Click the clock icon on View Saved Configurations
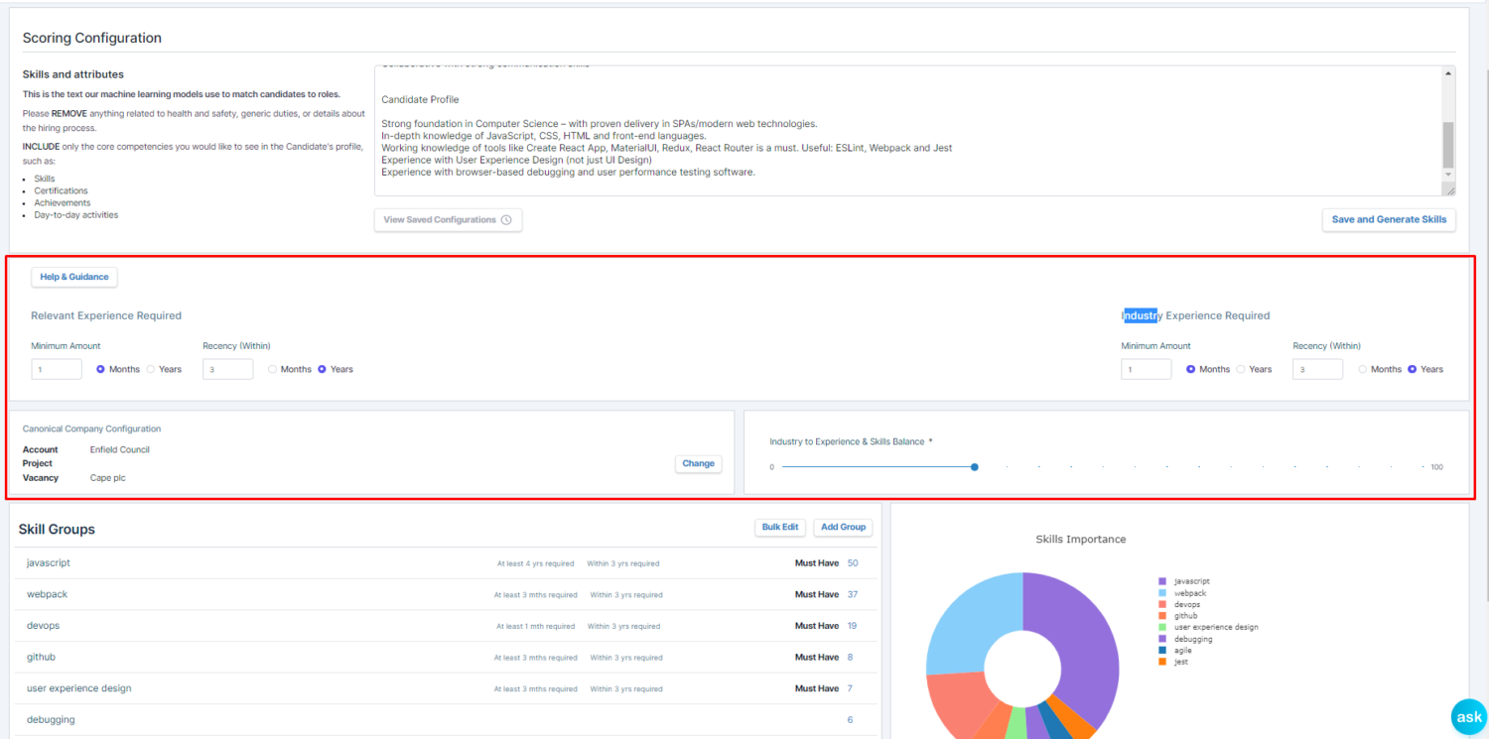1489x739 pixels. 506,219
